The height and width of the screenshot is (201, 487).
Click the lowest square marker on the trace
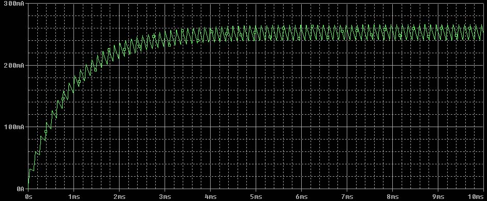click(46, 132)
